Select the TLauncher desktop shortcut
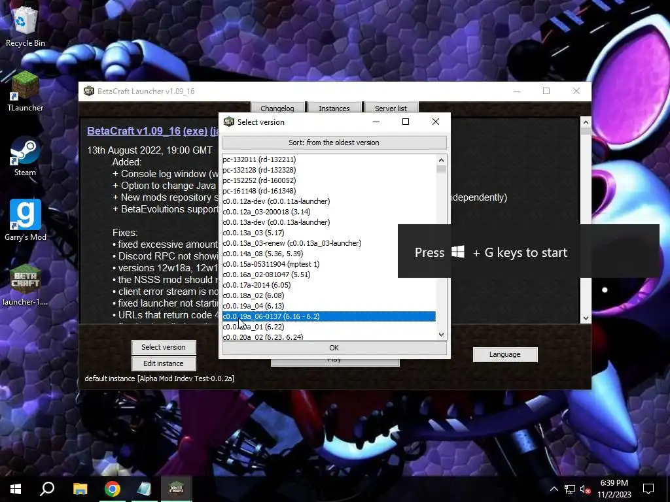 [x=26, y=92]
